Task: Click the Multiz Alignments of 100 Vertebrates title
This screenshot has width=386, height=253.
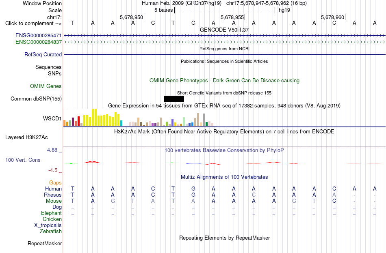Action: click(224, 177)
